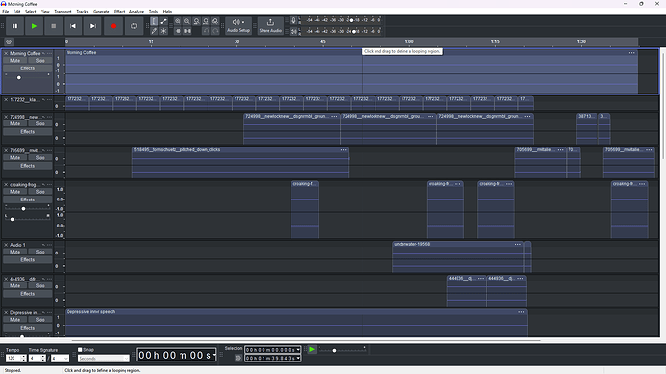Image resolution: width=666 pixels, height=374 pixels.
Task: Collapse the Morning Coffee track
Action: click(x=42, y=53)
